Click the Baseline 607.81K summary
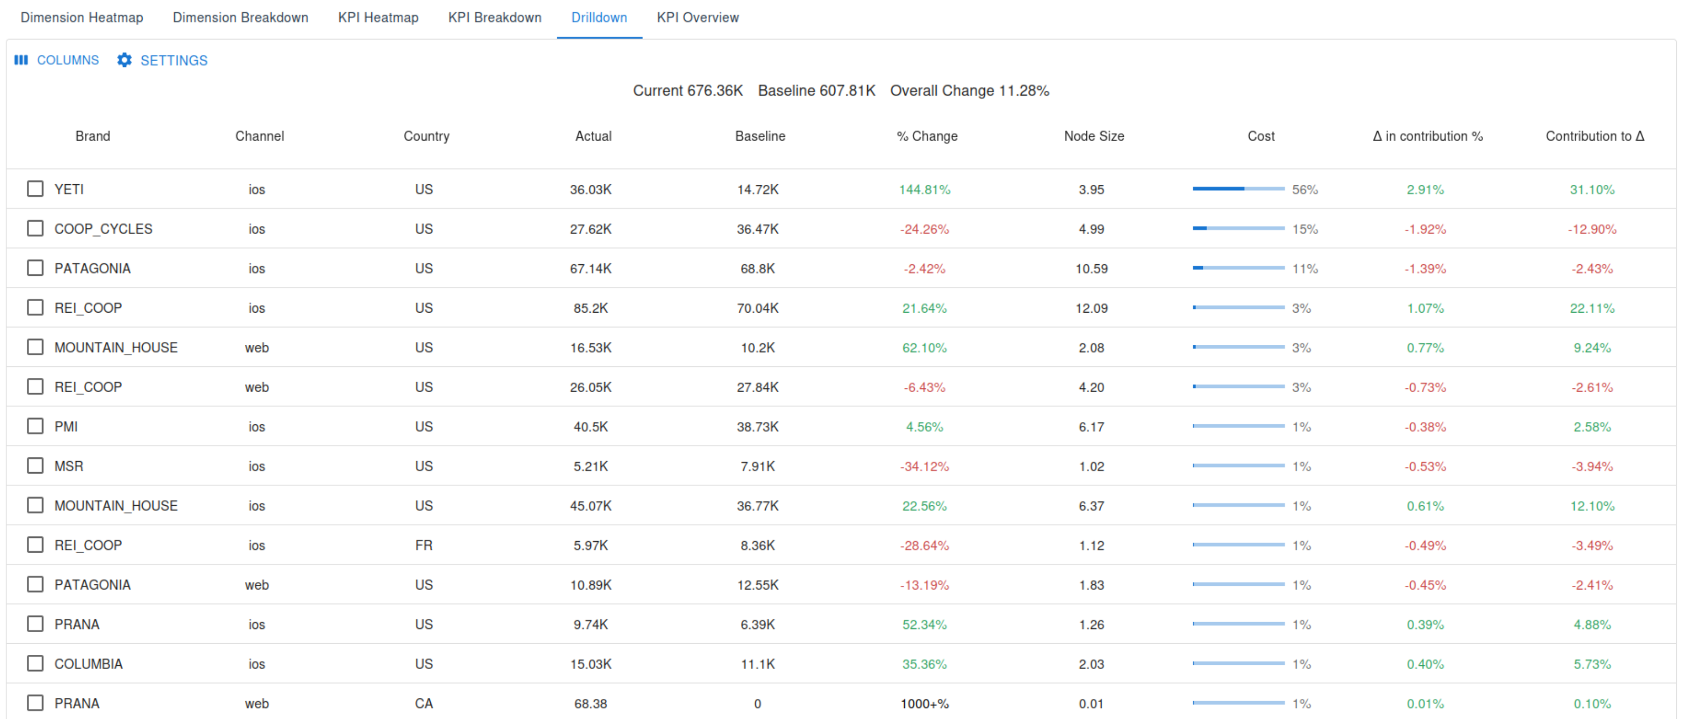 [x=816, y=91]
